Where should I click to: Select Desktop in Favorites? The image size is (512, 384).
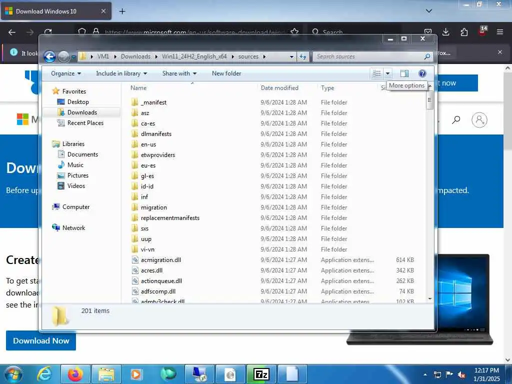[78, 102]
